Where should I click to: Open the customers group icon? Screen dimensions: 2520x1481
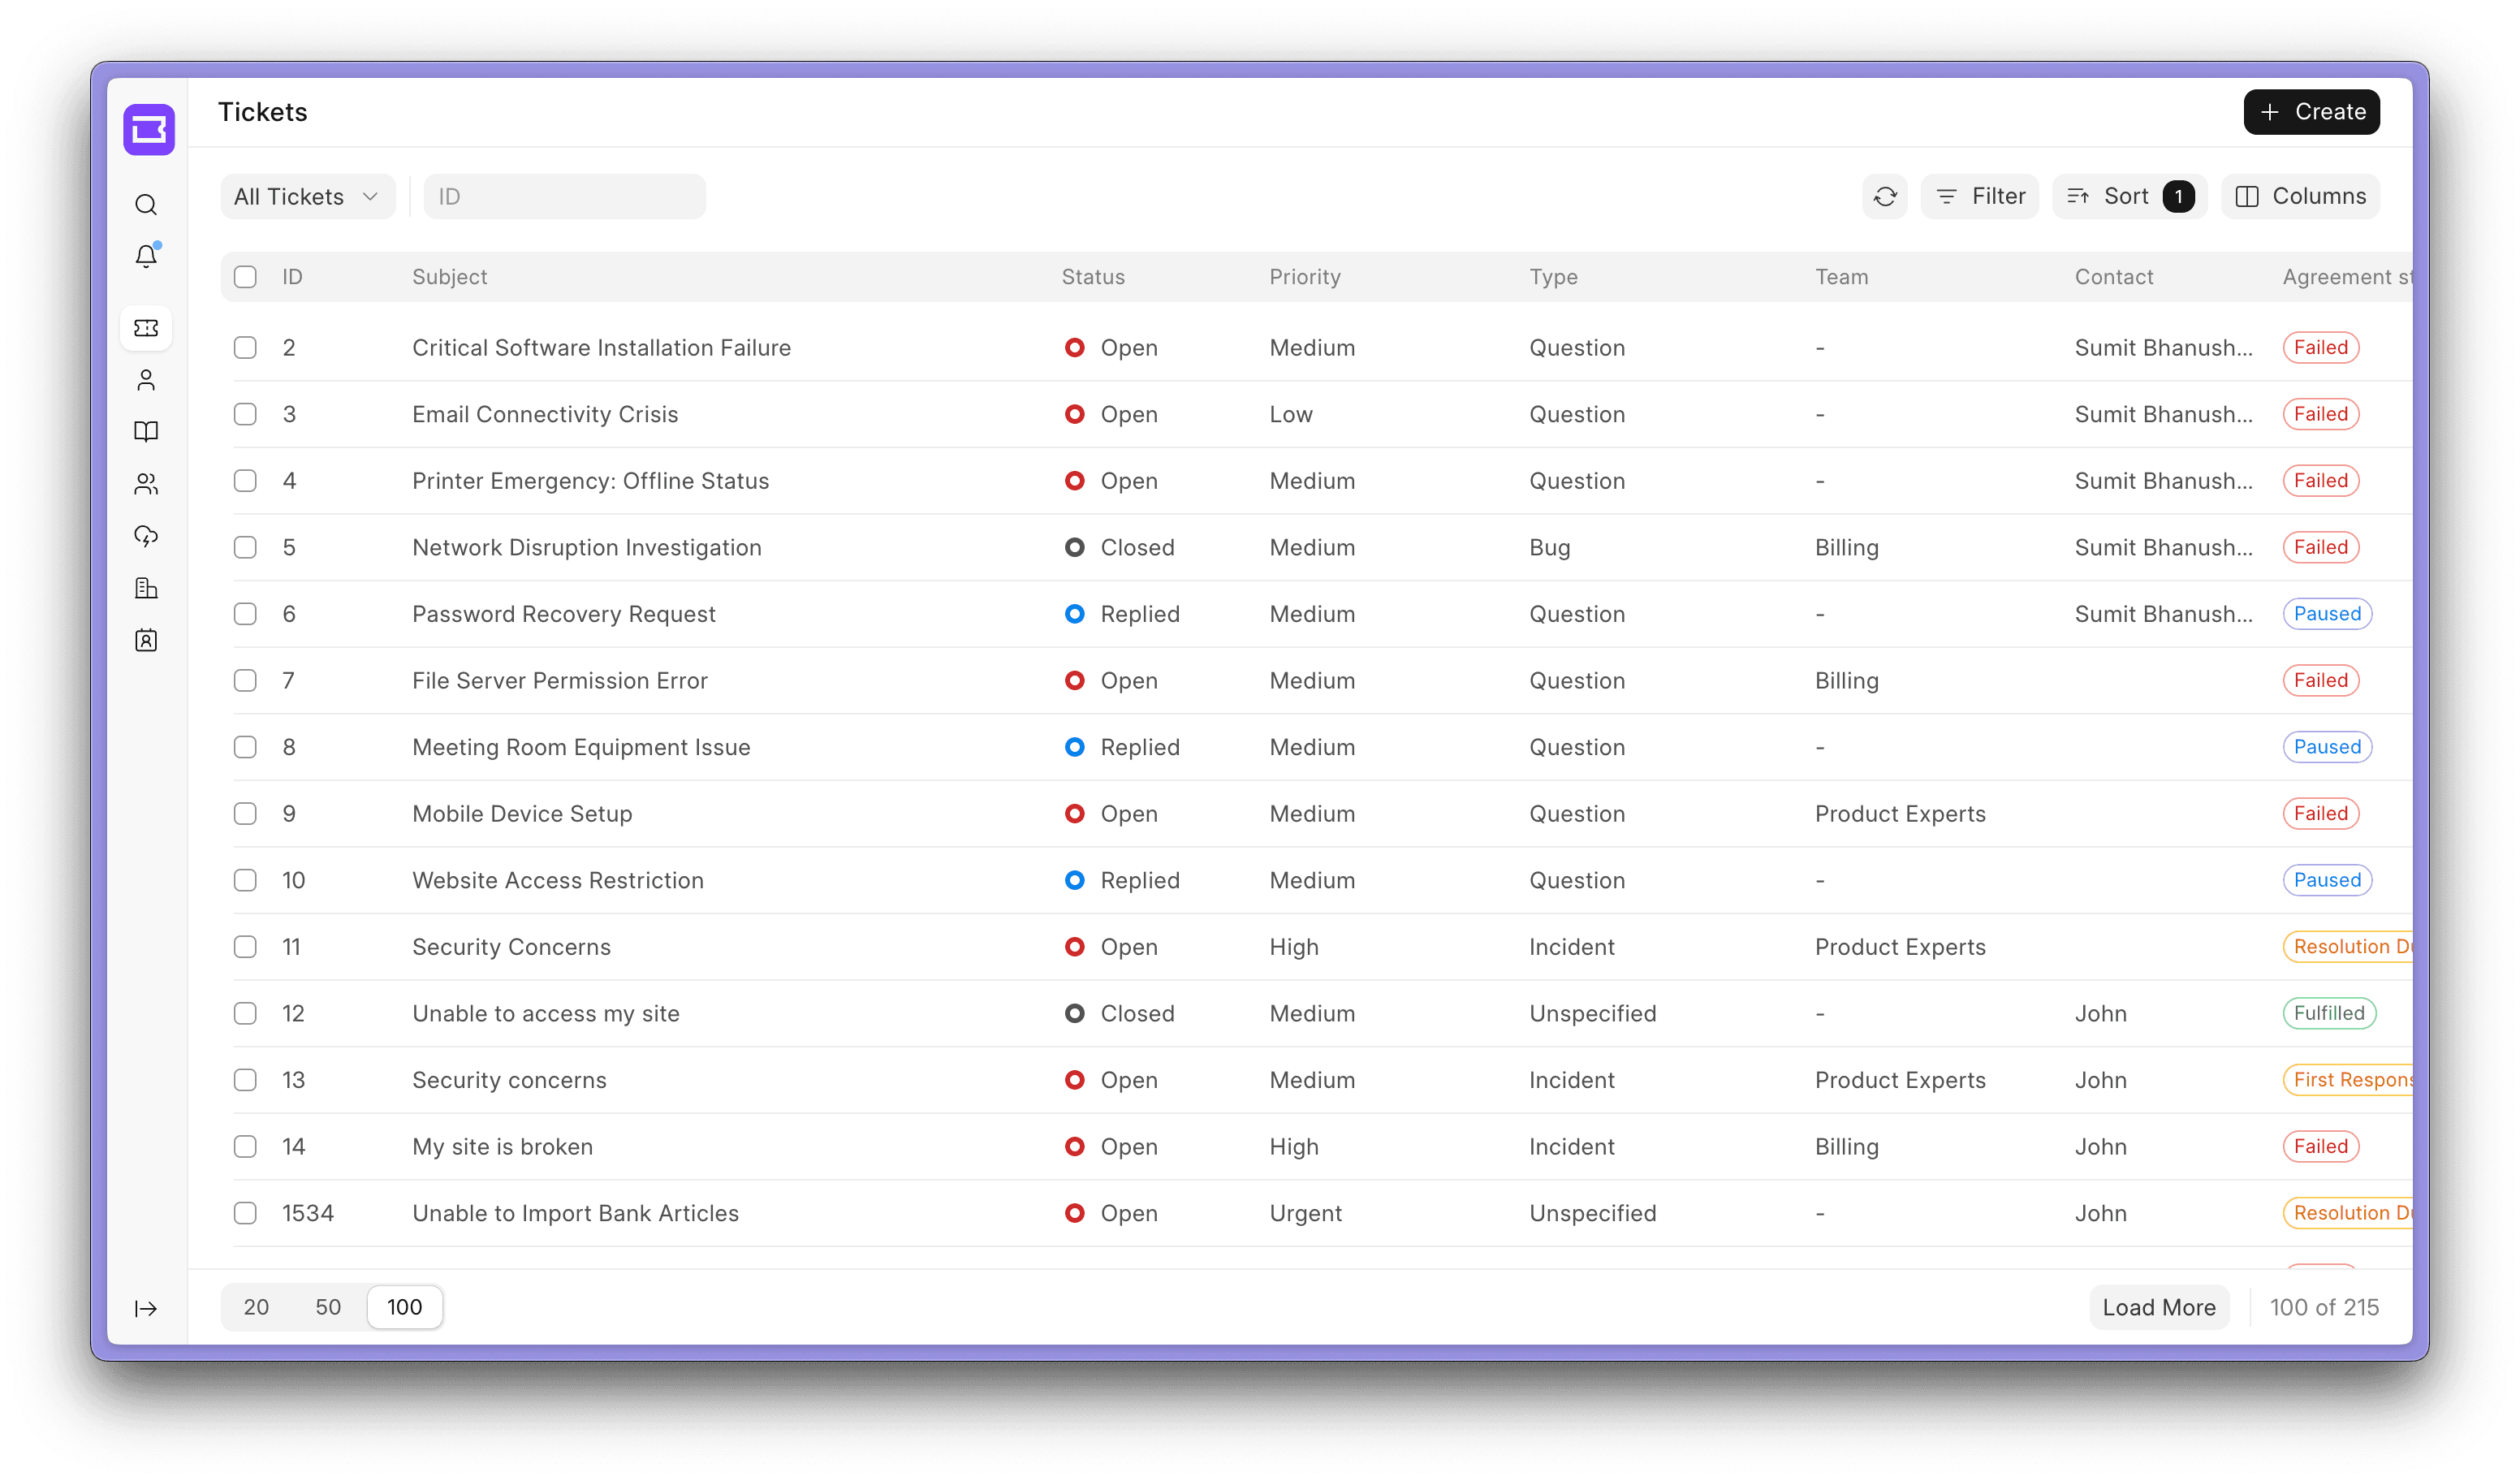point(146,484)
